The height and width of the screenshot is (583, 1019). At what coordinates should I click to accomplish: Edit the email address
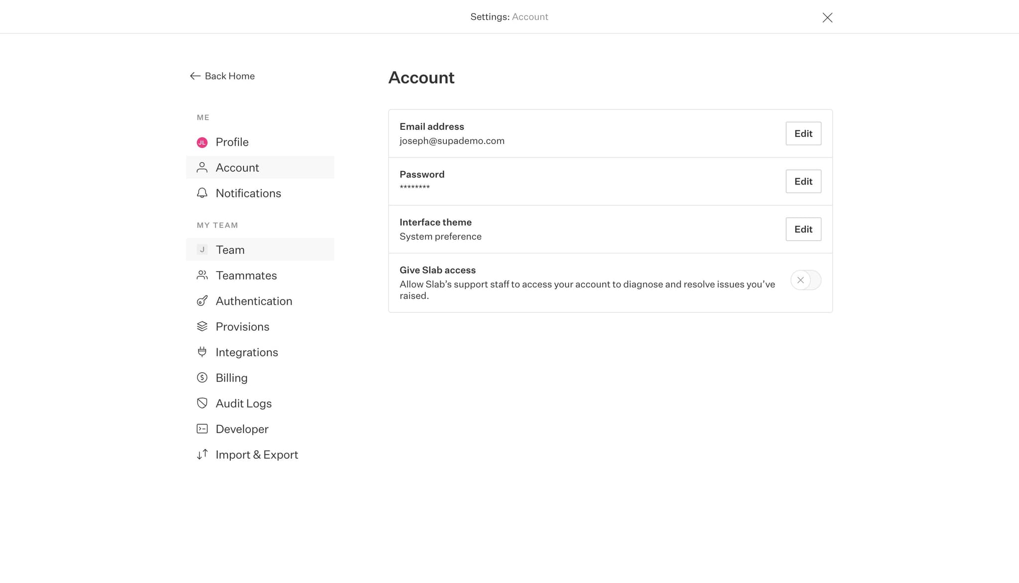click(803, 133)
